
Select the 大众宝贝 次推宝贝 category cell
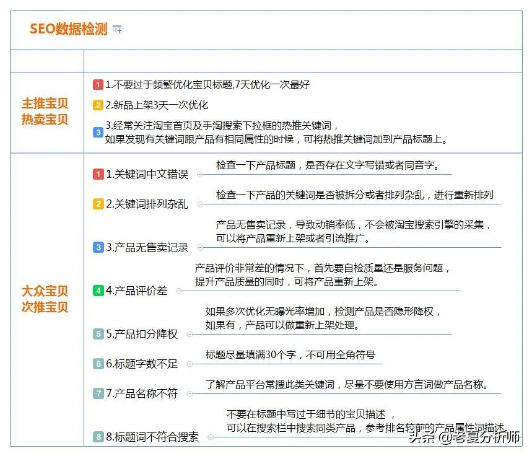click(45, 299)
